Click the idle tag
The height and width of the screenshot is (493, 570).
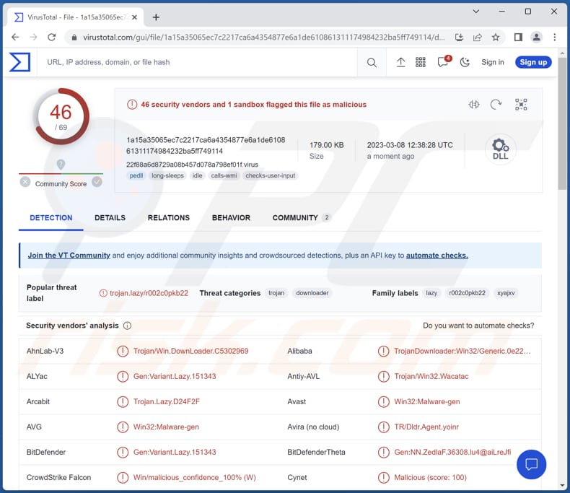[x=198, y=175]
